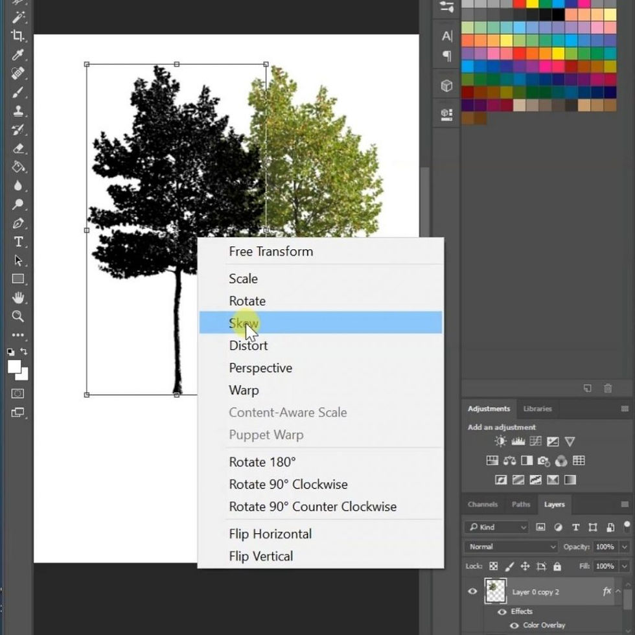Collapse layer effects list next to fx
Viewport: 635px width, 635px height.
click(618, 591)
